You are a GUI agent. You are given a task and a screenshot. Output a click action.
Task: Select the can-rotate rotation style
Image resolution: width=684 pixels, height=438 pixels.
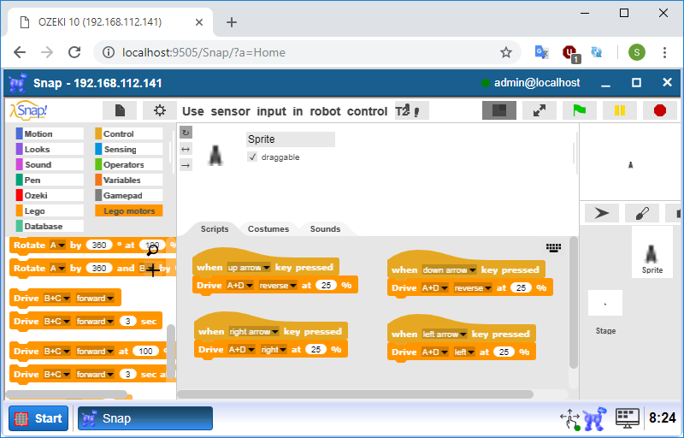coord(186,133)
